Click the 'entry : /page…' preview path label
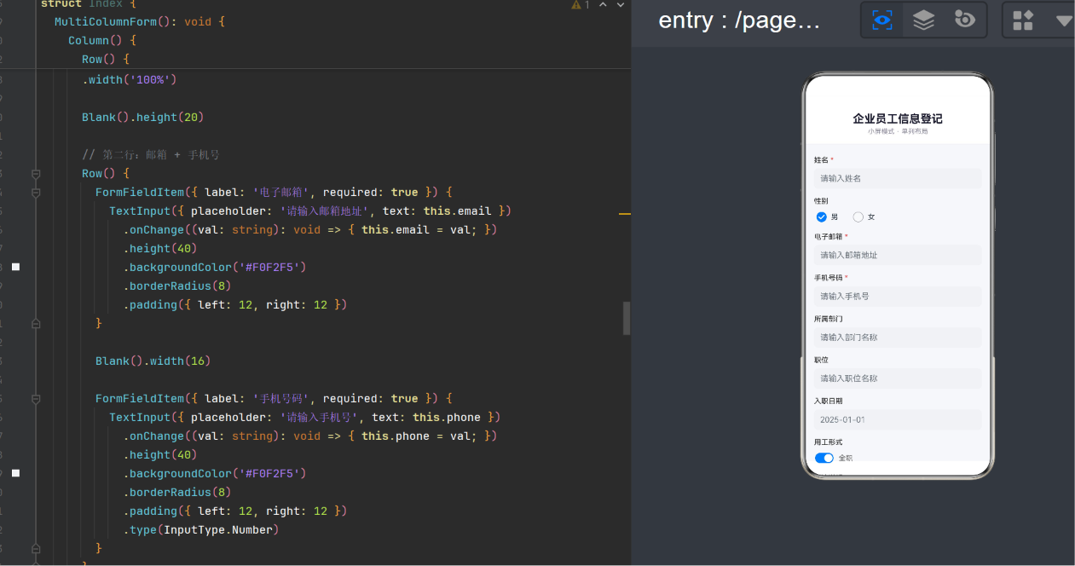The image size is (1075, 566). coord(739,20)
